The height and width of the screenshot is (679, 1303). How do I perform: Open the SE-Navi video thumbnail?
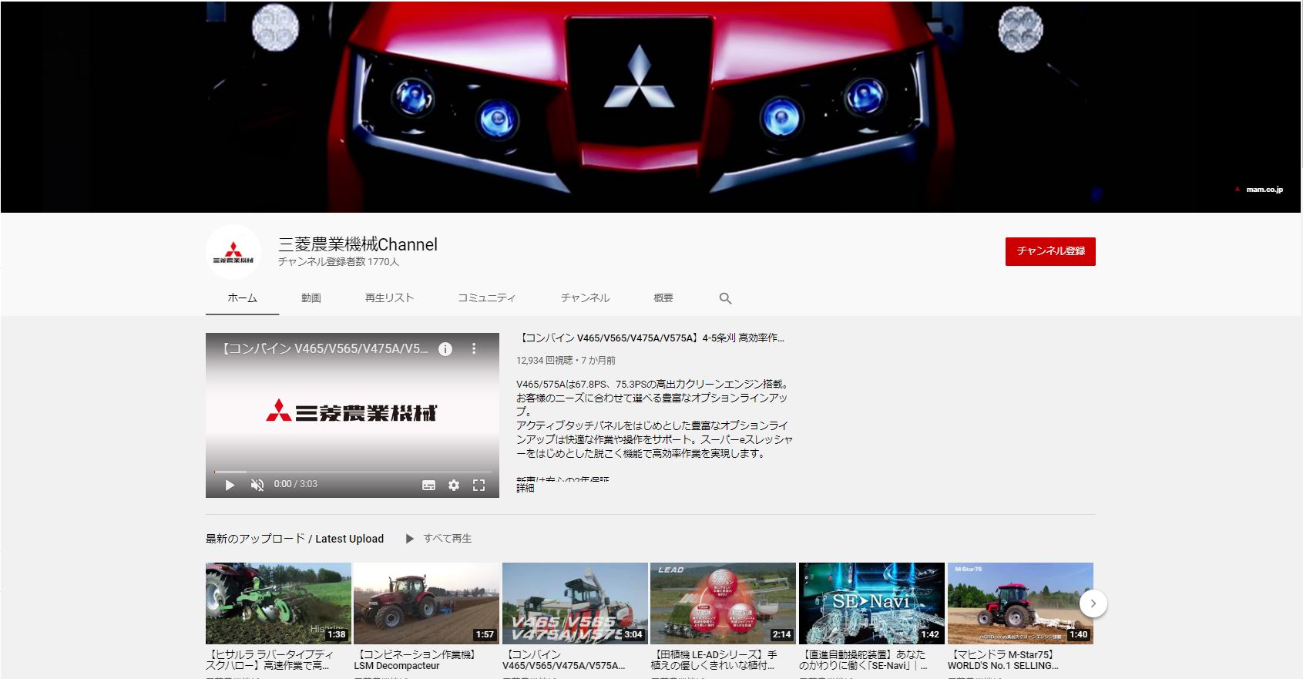point(871,603)
